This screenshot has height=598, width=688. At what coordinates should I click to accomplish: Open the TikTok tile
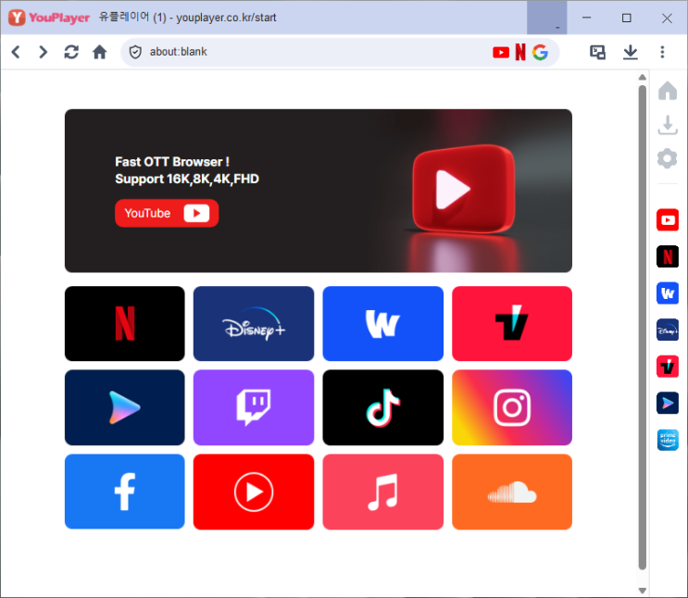(383, 407)
